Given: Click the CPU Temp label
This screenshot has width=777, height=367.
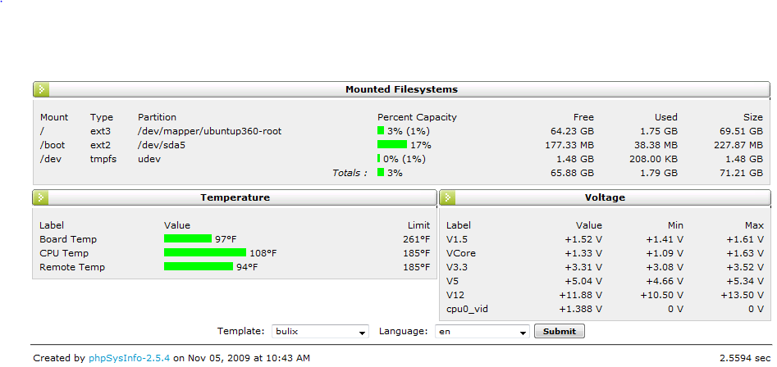Looking at the screenshot, I should pos(64,253).
